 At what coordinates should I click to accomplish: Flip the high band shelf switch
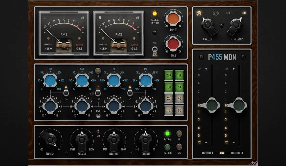pos(130,93)
